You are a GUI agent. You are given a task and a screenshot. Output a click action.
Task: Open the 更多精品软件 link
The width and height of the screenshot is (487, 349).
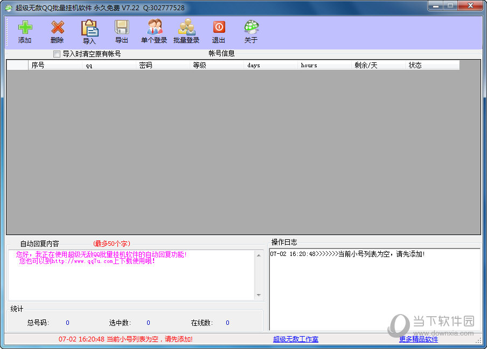pos(419,339)
